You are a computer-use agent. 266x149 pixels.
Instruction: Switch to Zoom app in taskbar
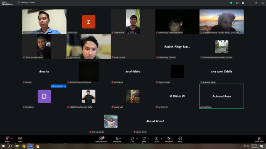pyautogui.click(x=31, y=146)
